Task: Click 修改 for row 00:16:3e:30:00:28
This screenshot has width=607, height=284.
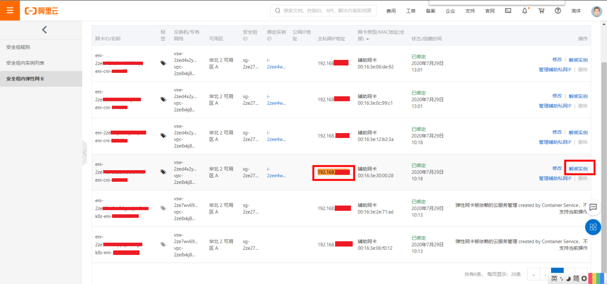Action: click(557, 168)
